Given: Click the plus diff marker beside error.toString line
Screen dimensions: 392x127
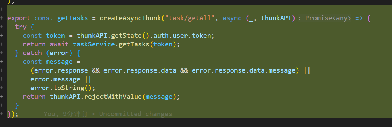Looking at the screenshot, I should point(2,88).
